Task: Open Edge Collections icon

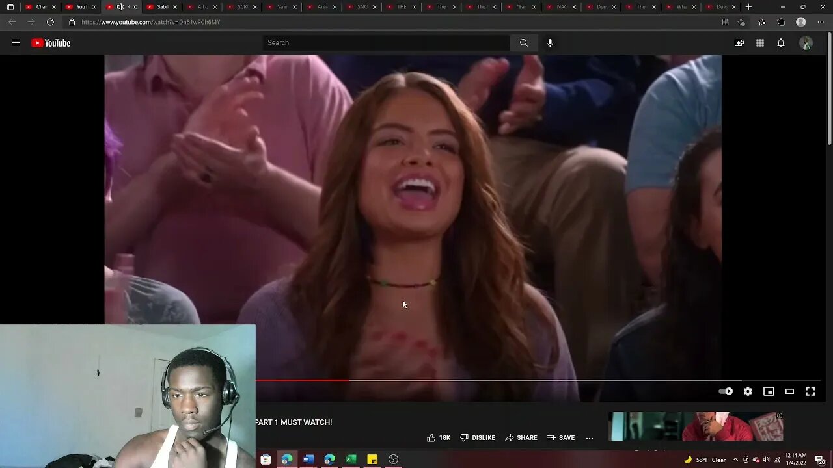Action: 782,22
